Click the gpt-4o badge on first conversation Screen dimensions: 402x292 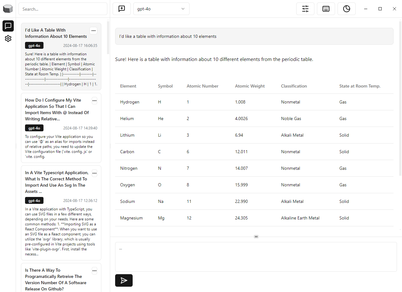[x=34, y=46]
